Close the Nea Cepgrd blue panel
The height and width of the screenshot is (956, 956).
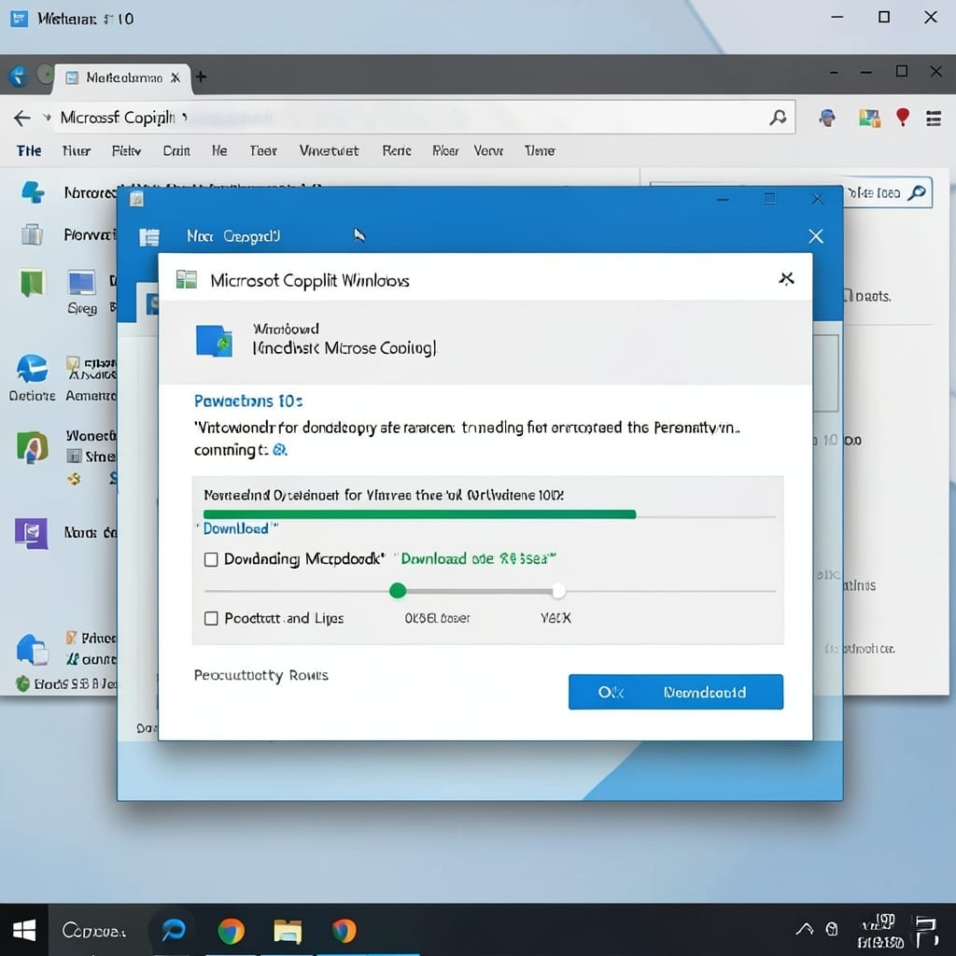tap(816, 236)
